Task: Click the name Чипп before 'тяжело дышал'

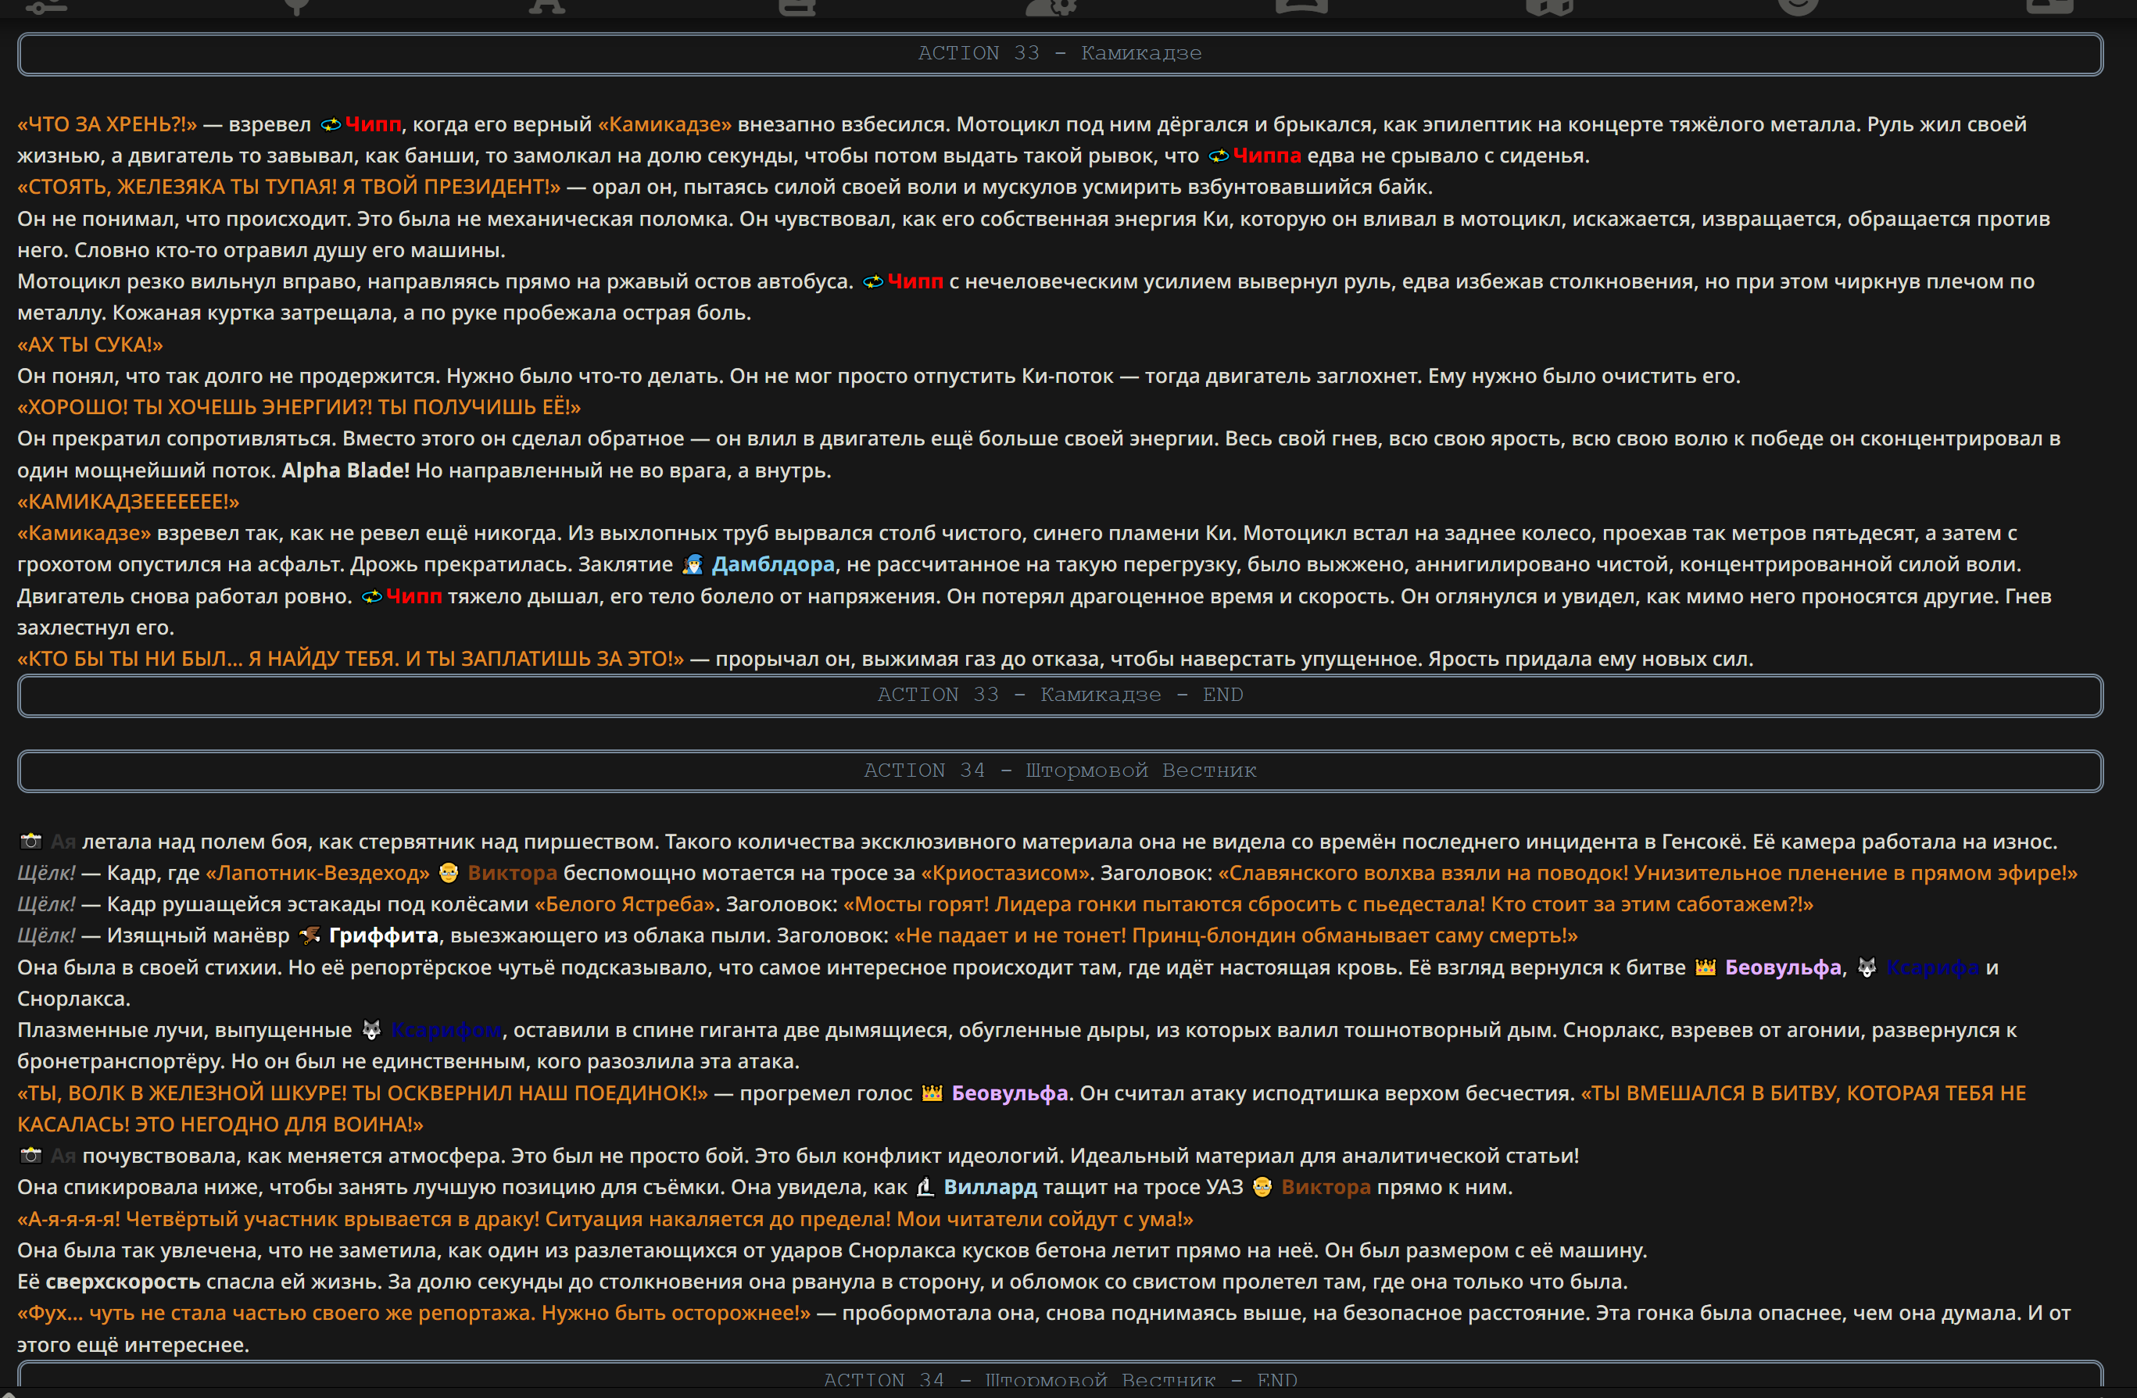Action: click(414, 597)
